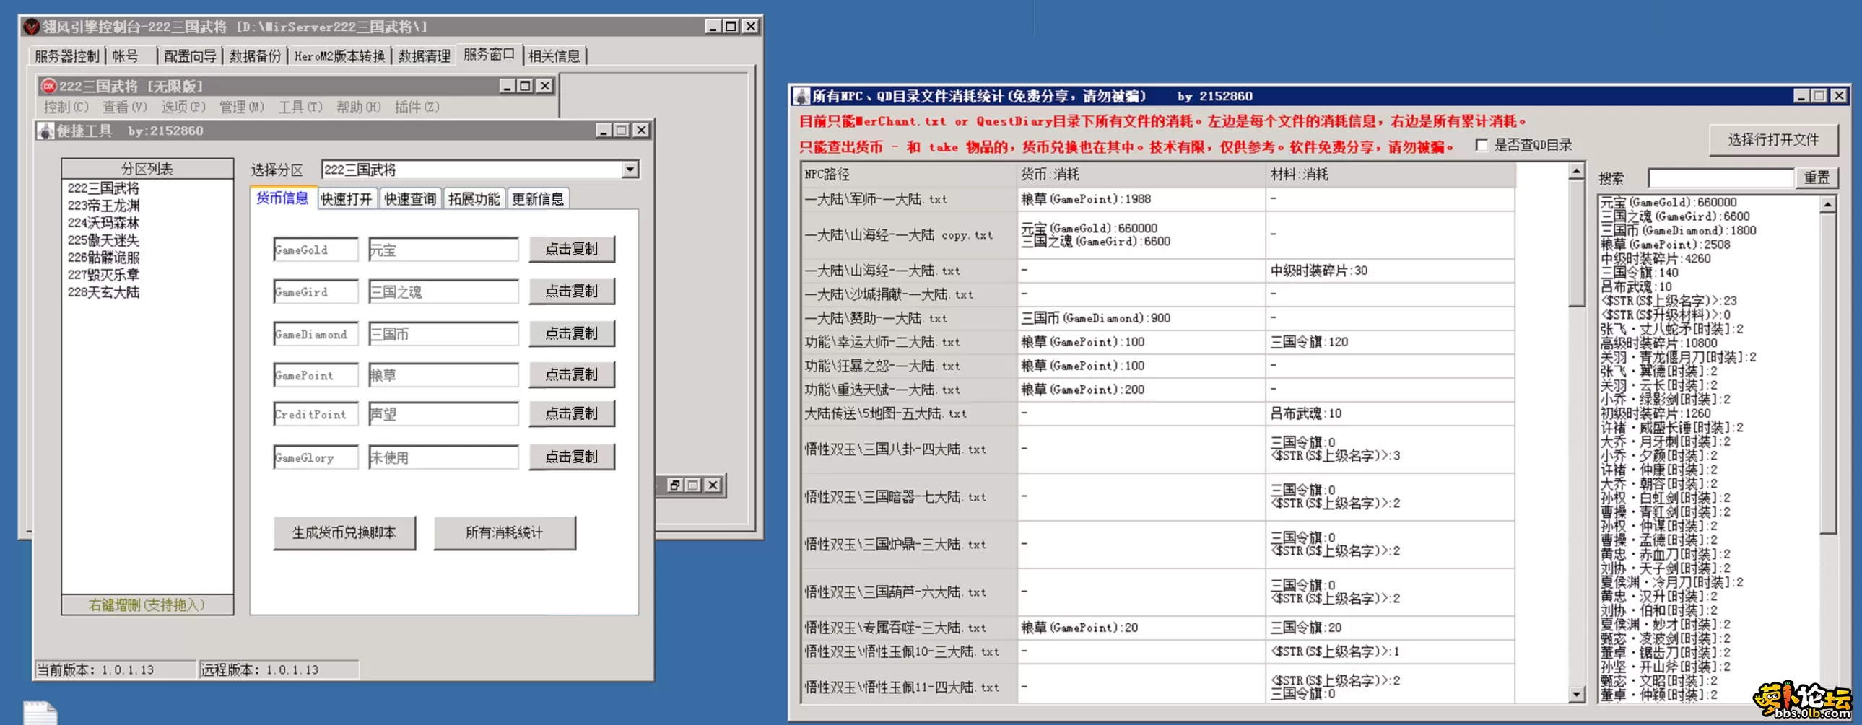
Task: Click the GameGlory 未使用 name field
Action: tap(443, 457)
